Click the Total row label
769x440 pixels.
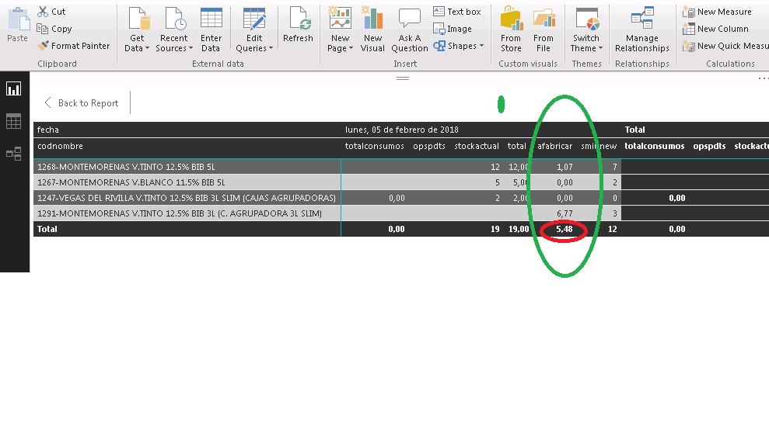(x=47, y=229)
